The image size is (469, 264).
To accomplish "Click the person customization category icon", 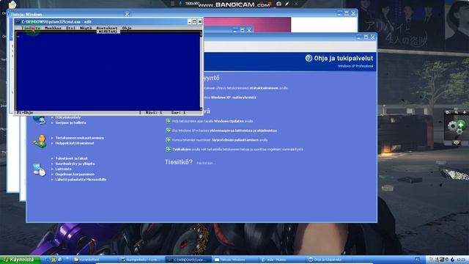I will coord(40,141).
